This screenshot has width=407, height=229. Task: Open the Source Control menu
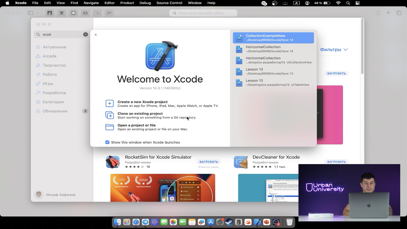tap(169, 3)
